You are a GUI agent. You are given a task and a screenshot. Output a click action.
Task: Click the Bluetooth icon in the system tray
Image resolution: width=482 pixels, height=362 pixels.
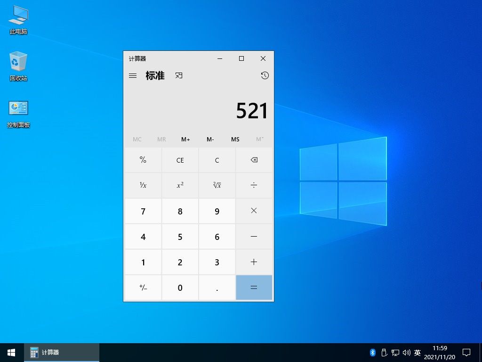point(372,352)
